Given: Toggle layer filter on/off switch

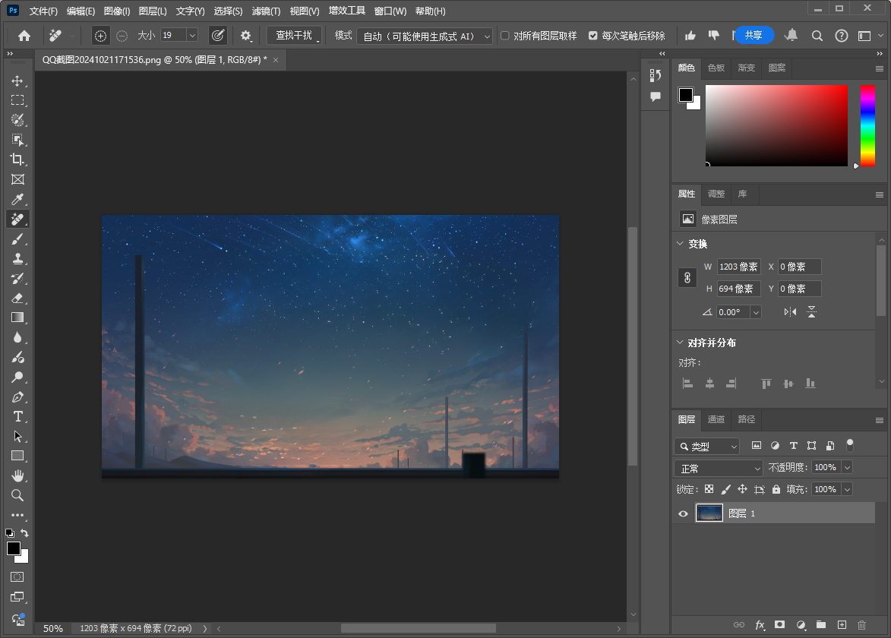Looking at the screenshot, I should point(849,445).
